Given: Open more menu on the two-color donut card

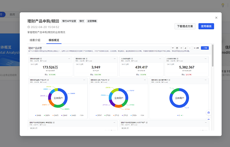Looking at the screenshot, I should 205,80.
